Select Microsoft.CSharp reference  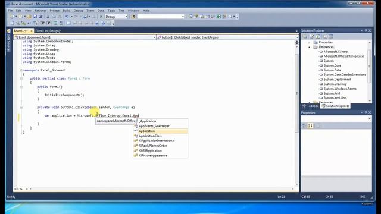click(336, 52)
